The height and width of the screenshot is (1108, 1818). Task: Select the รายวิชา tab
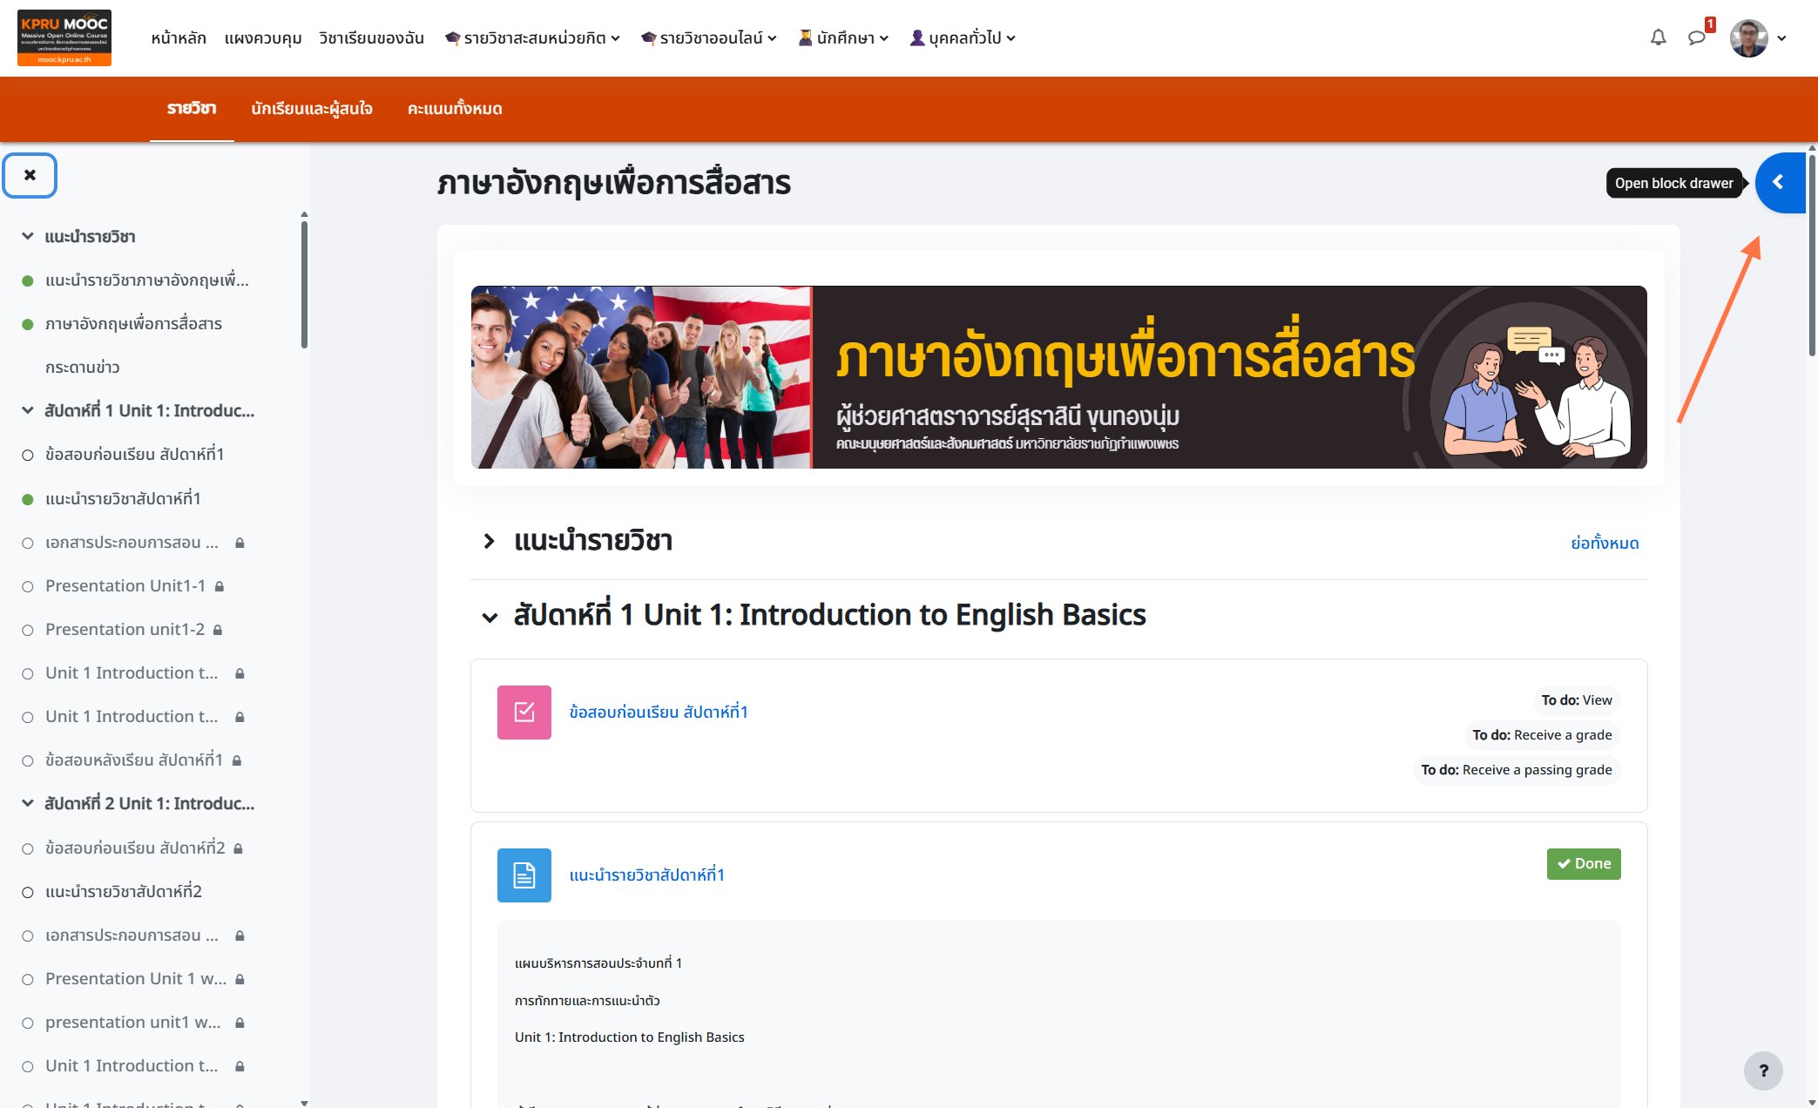[192, 109]
